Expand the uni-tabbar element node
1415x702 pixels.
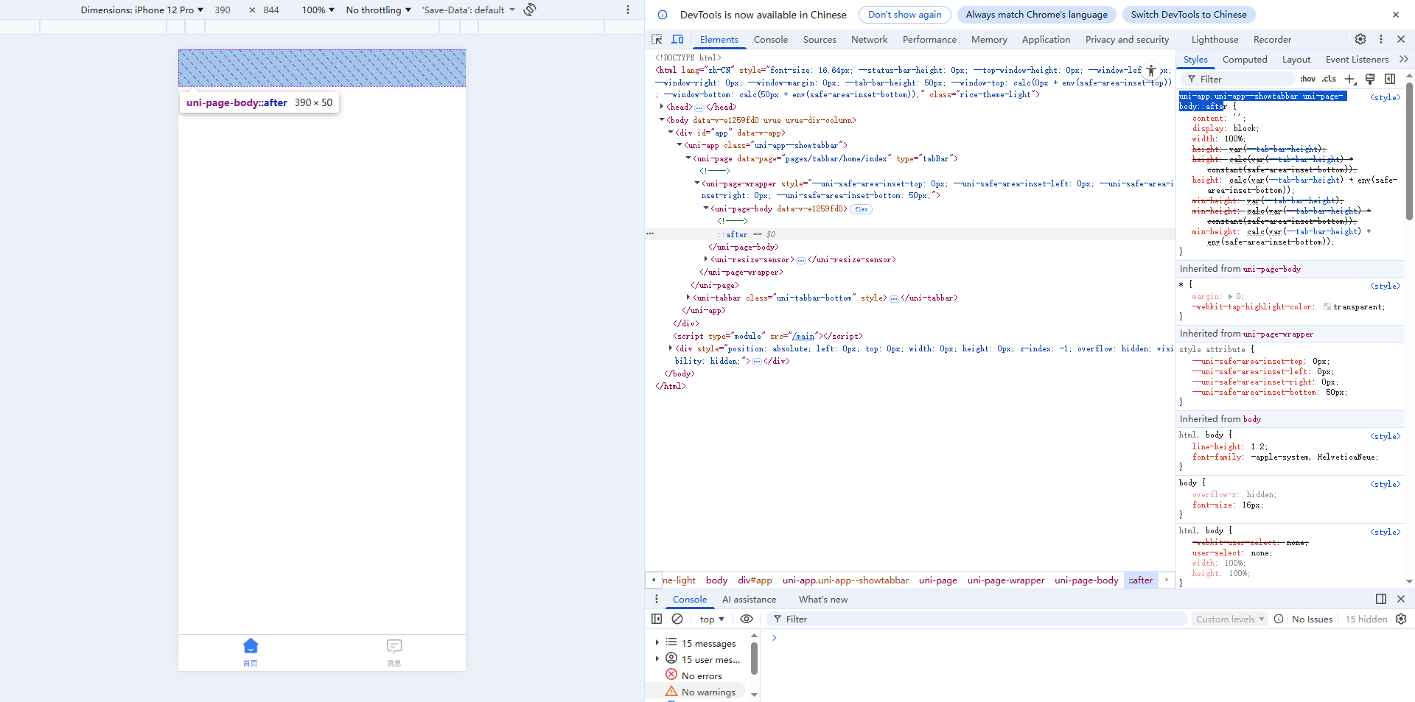pyautogui.click(x=688, y=298)
